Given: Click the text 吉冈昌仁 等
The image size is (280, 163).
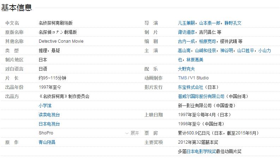Looking at the screenshot, I should [210, 32].
